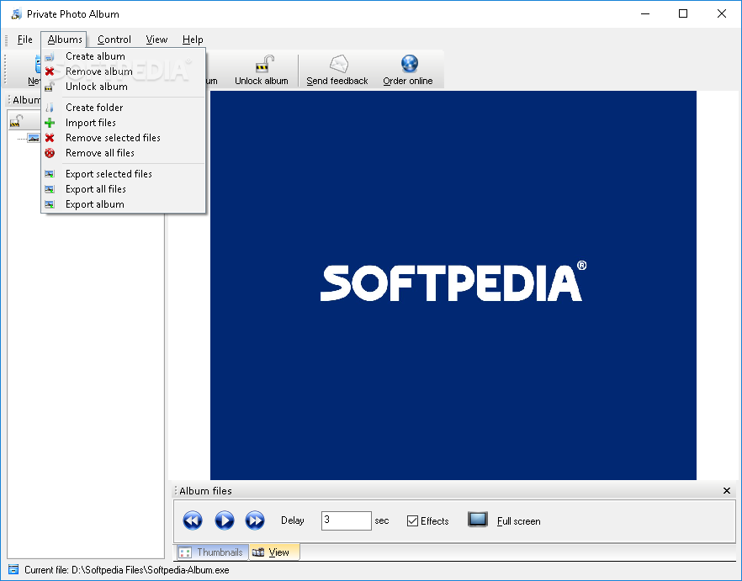This screenshot has width=742, height=581.
Task: Click the Album files panel grip handle
Action: 176,491
